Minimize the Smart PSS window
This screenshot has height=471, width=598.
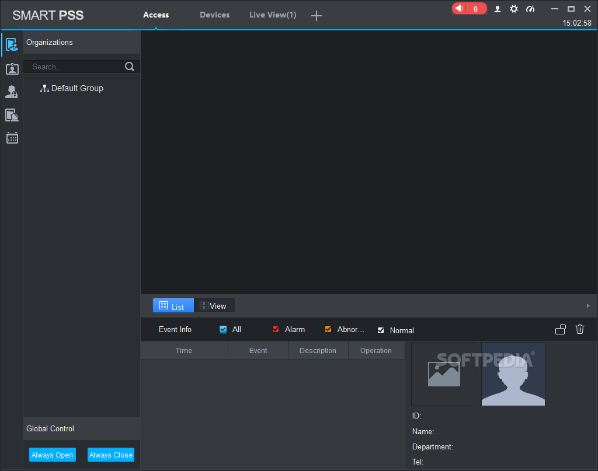click(x=555, y=9)
